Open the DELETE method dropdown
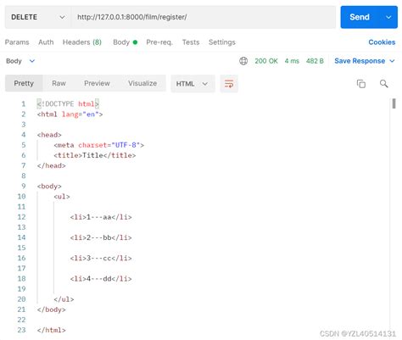The image size is (402, 340). pos(38,17)
